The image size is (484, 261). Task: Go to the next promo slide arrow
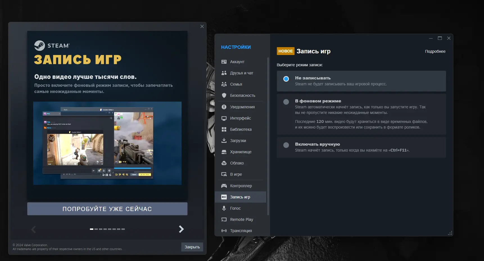point(181,229)
